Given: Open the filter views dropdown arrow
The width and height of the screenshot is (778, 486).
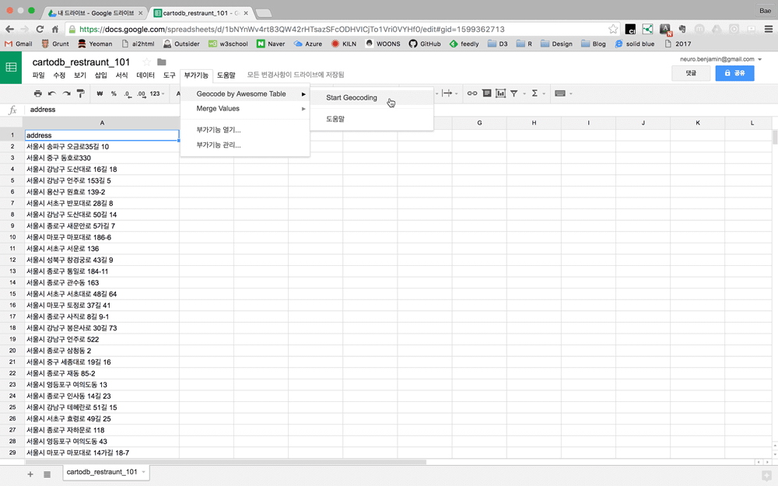Looking at the screenshot, I should 524,94.
